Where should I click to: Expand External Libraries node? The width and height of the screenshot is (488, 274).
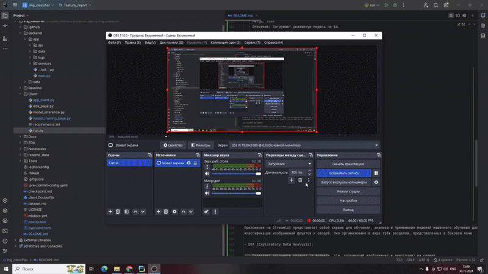coord(16,240)
